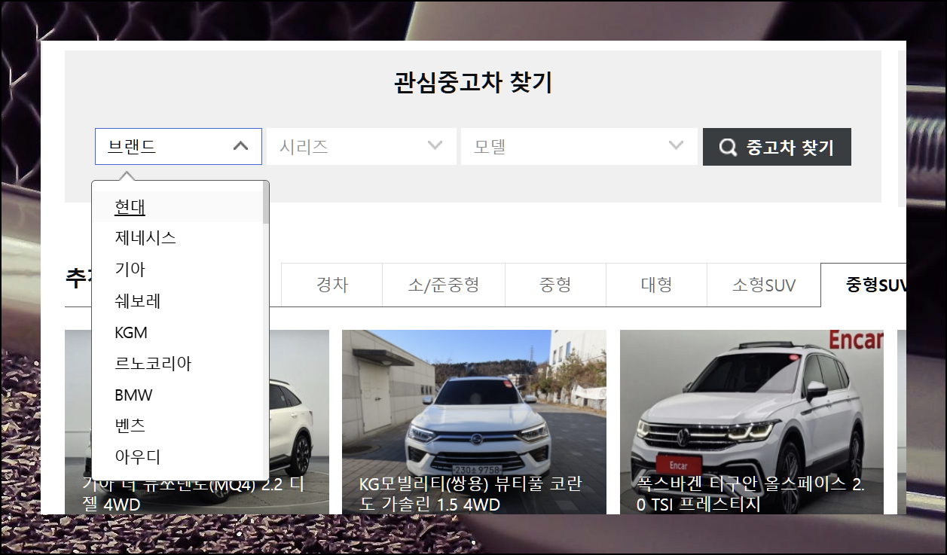The height and width of the screenshot is (555, 947).
Task: Click the 폭스바겐 티구안 올스페이스 title
Action: pyautogui.click(x=750, y=494)
